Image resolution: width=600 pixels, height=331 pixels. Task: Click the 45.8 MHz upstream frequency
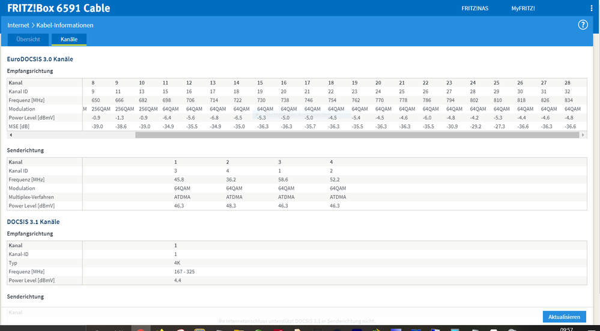click(x=179, y=180)
